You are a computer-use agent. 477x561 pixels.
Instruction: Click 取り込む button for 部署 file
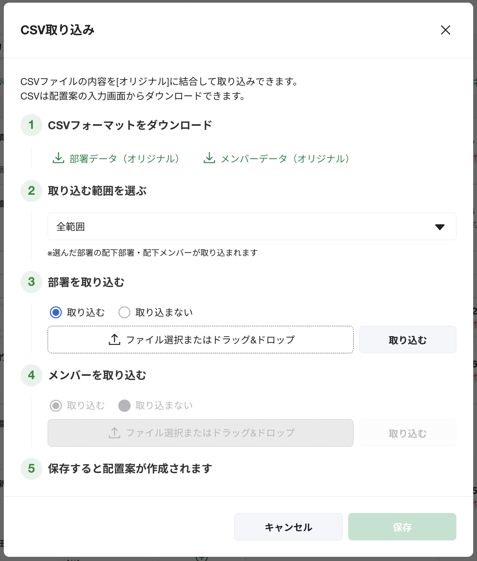click(x=407, y=340)
